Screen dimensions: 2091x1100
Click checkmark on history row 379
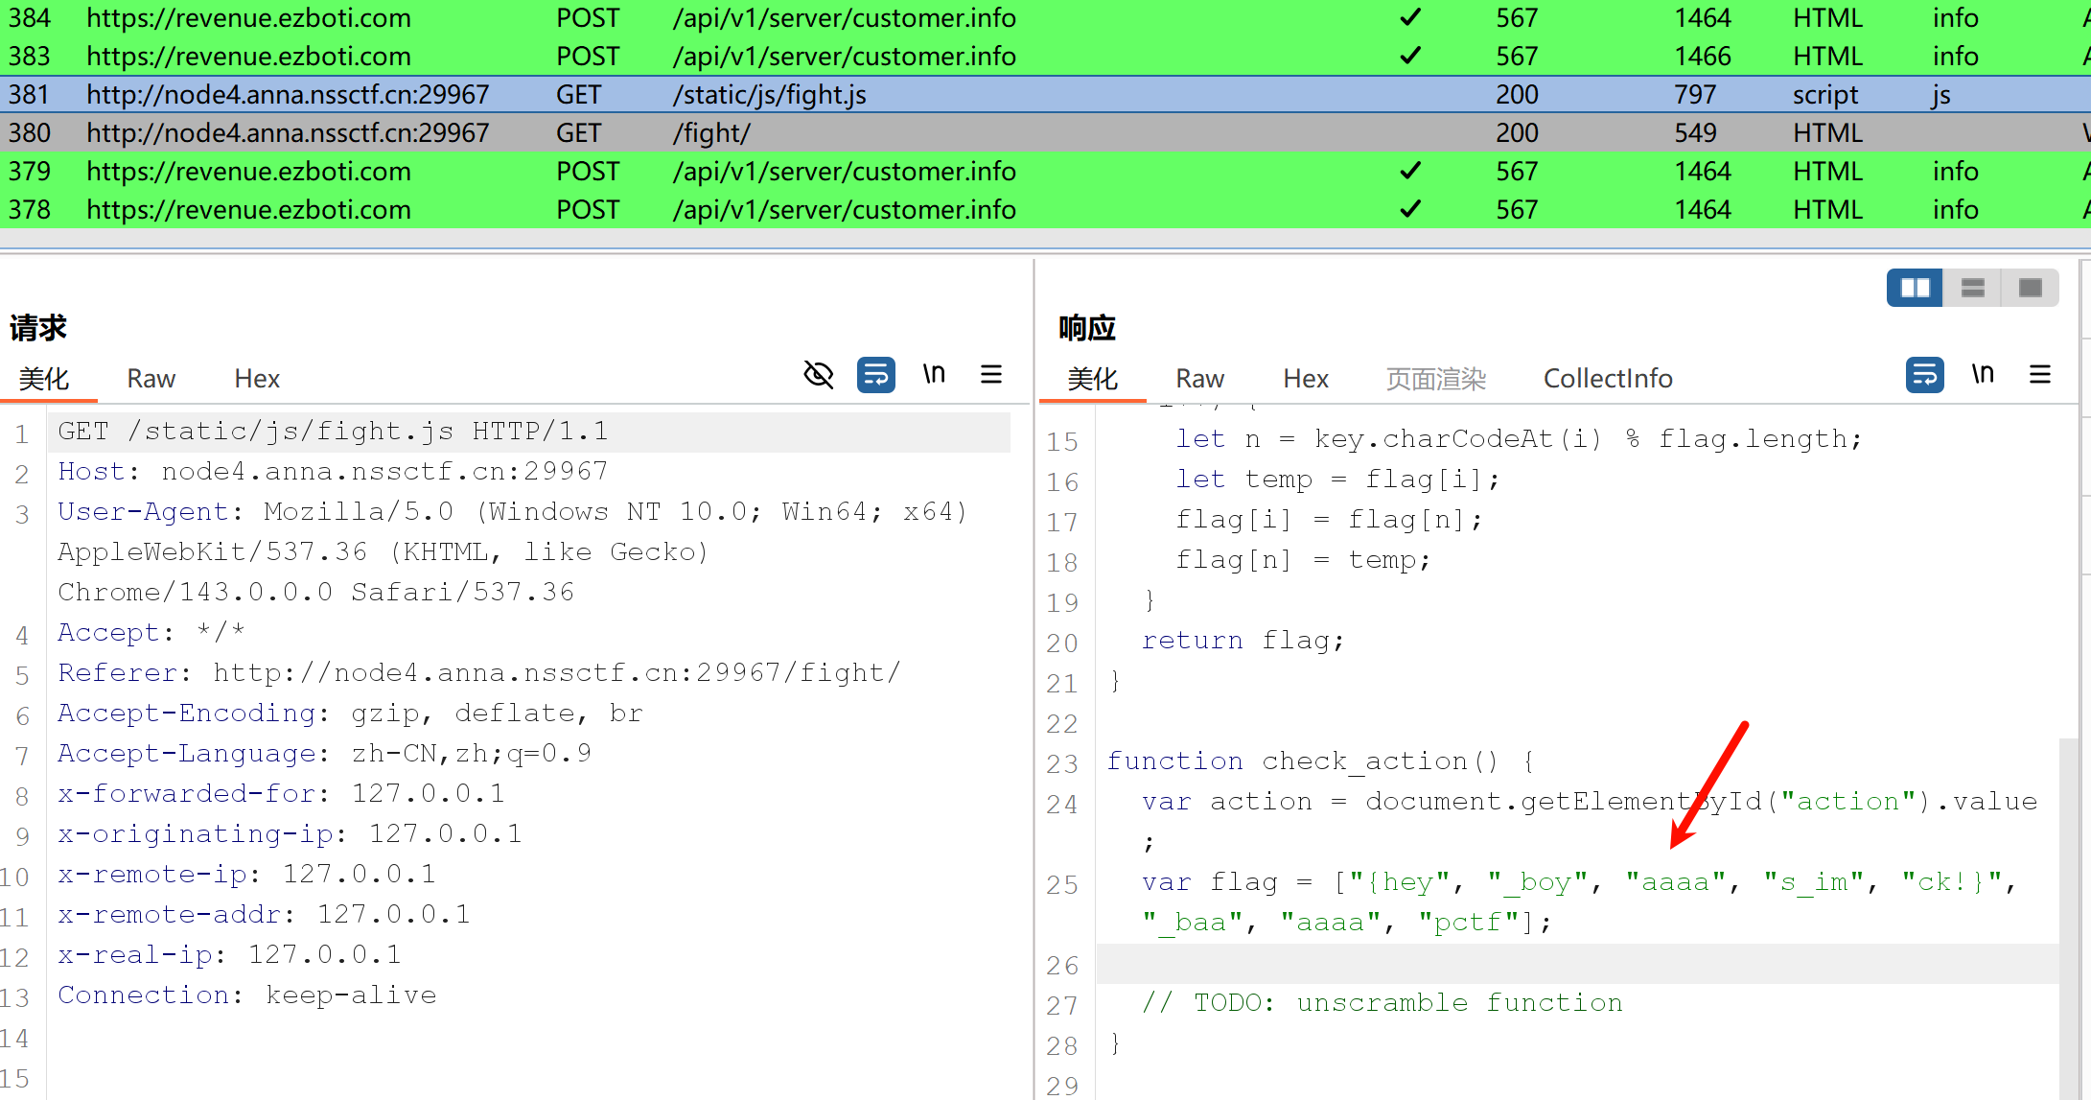[1409, 171]
